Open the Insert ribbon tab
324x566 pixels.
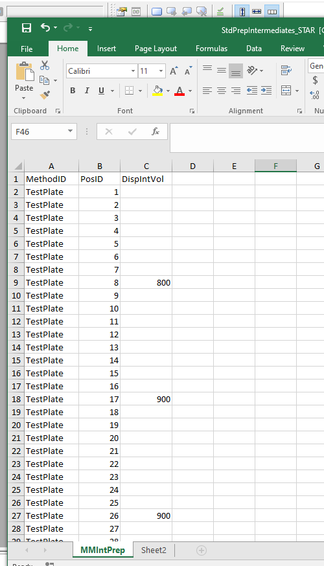click(x=106, y=49)
